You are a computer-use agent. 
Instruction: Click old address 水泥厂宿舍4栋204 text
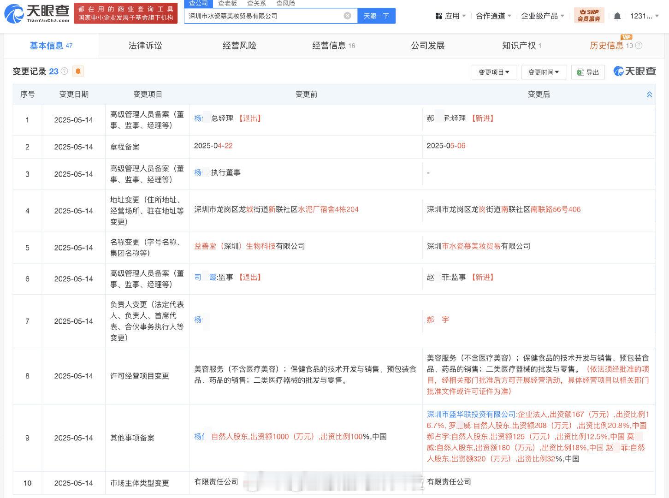click(x=328, y=209)
